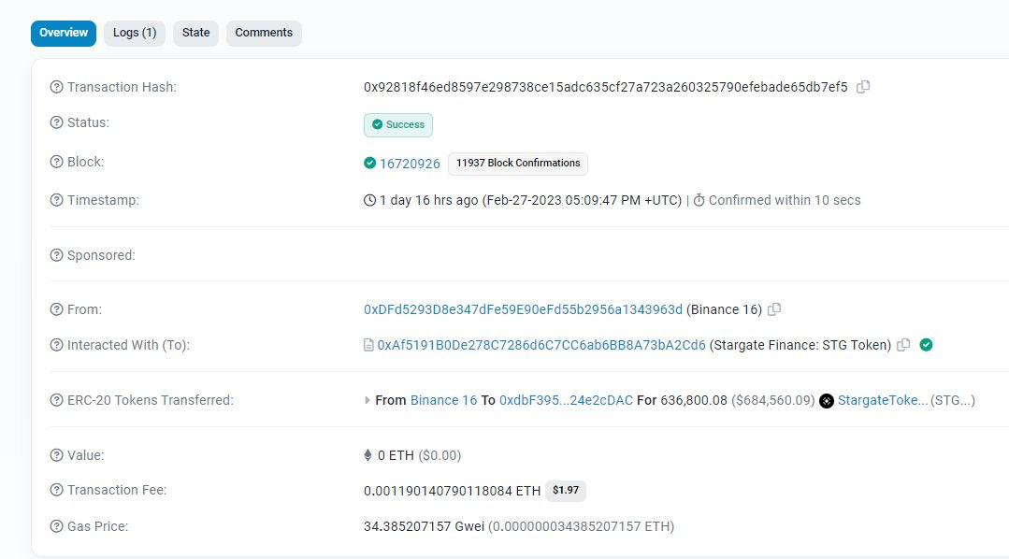Viewport: 1009px width, 559px height.
Task: Click the green check next to block number
Action: tap(369, 163)
